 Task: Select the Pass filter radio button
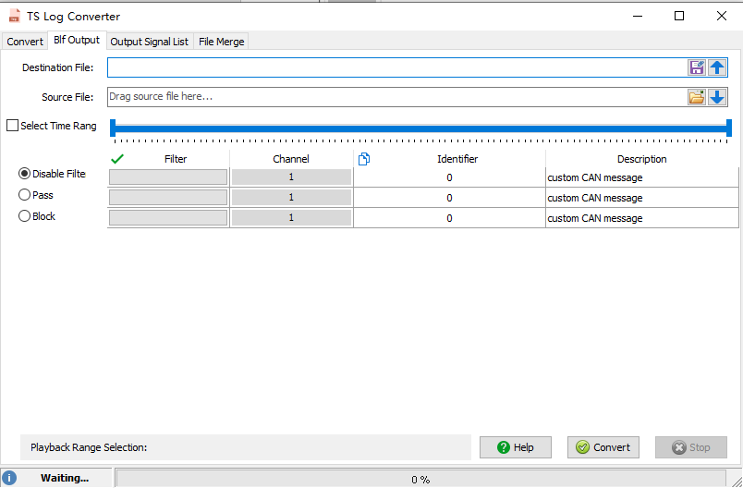(25, 195)
